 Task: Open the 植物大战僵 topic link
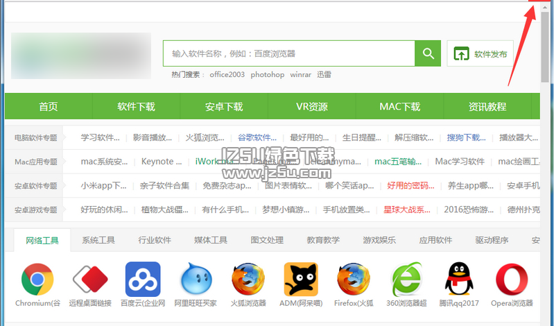click(164, 209)
